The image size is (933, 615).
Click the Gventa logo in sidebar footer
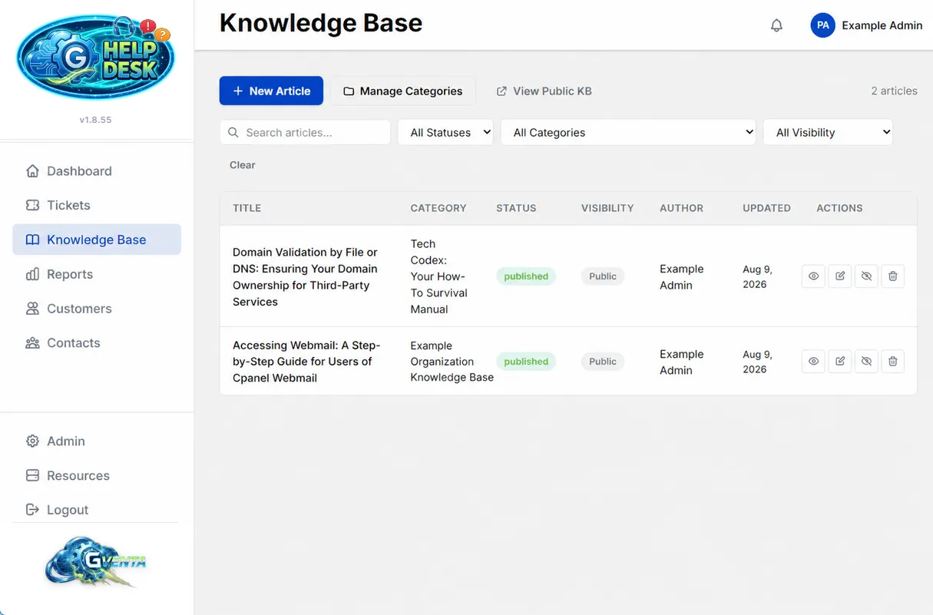tap(95, 563)
